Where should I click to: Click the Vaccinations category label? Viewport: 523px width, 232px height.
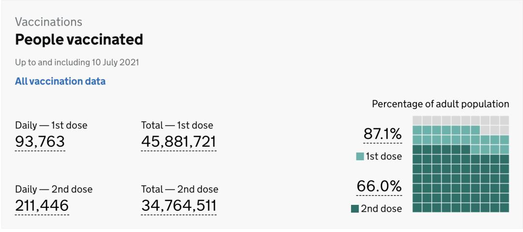click(48, 22)
